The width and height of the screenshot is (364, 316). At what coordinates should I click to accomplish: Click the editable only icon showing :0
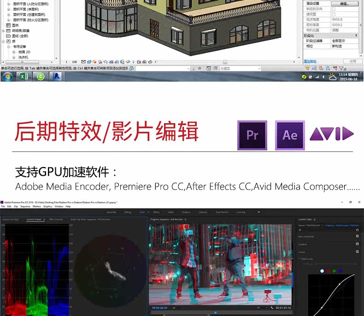(196, 68)
